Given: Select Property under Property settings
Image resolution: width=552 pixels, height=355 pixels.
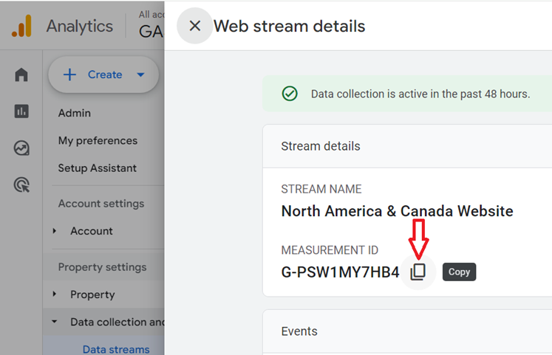Looking at the screenshot, I should coord(92,294).
